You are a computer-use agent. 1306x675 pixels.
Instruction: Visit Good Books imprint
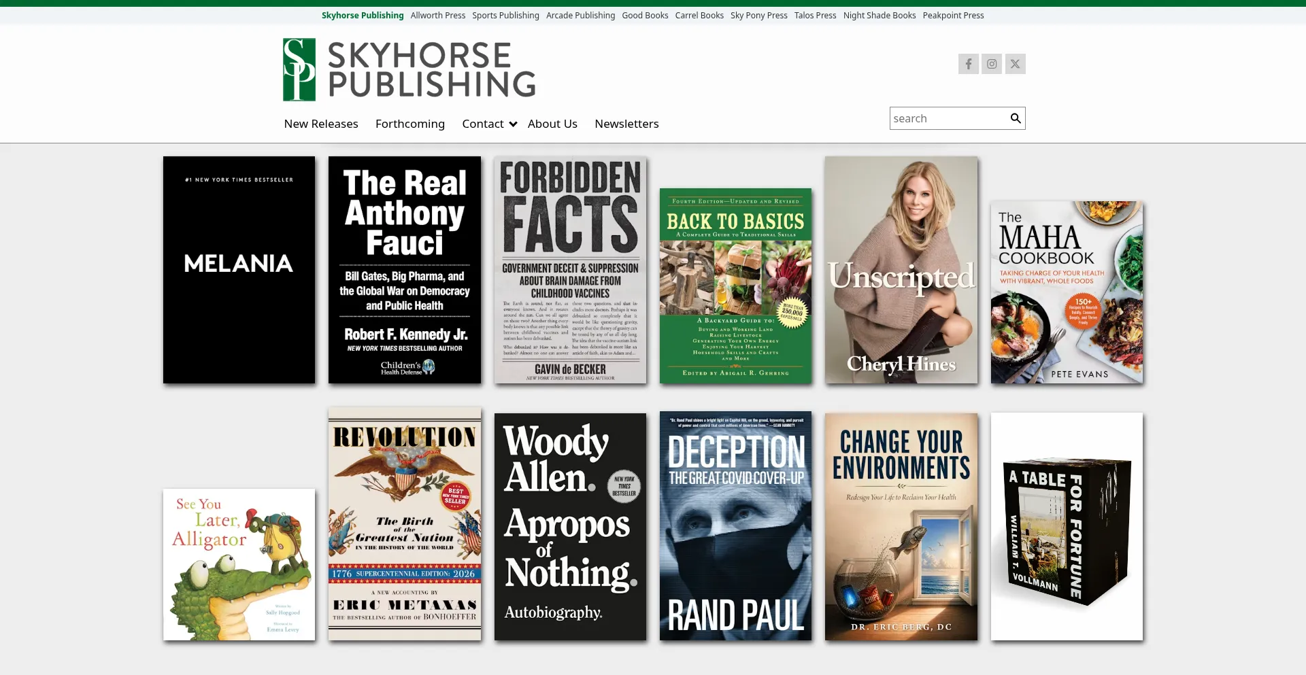pyautogui.click(x=645, y=15)
